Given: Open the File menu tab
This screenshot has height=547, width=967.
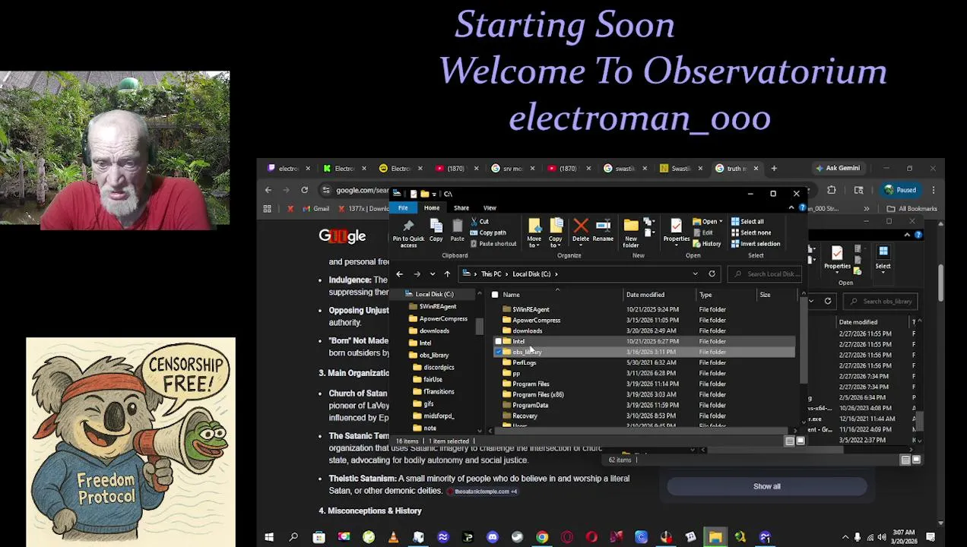Looking at the screenshot, I should [x=403, y=208].
